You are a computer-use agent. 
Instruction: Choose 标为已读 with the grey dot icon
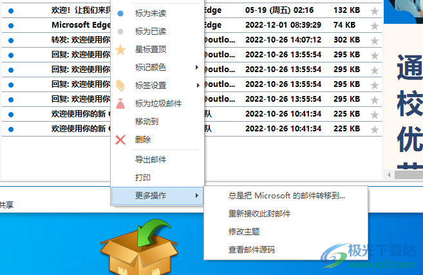[151, 32]
